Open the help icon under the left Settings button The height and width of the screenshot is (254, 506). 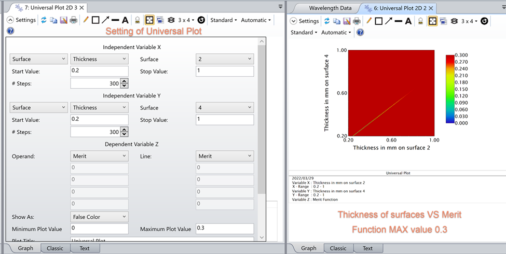(x=10, y=31)
